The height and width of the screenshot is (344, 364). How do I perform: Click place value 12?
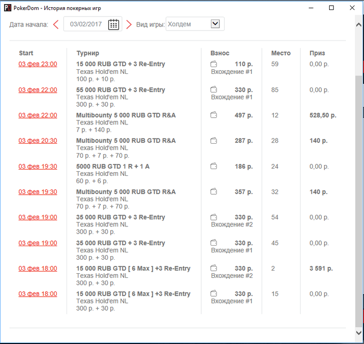[275, 115]
